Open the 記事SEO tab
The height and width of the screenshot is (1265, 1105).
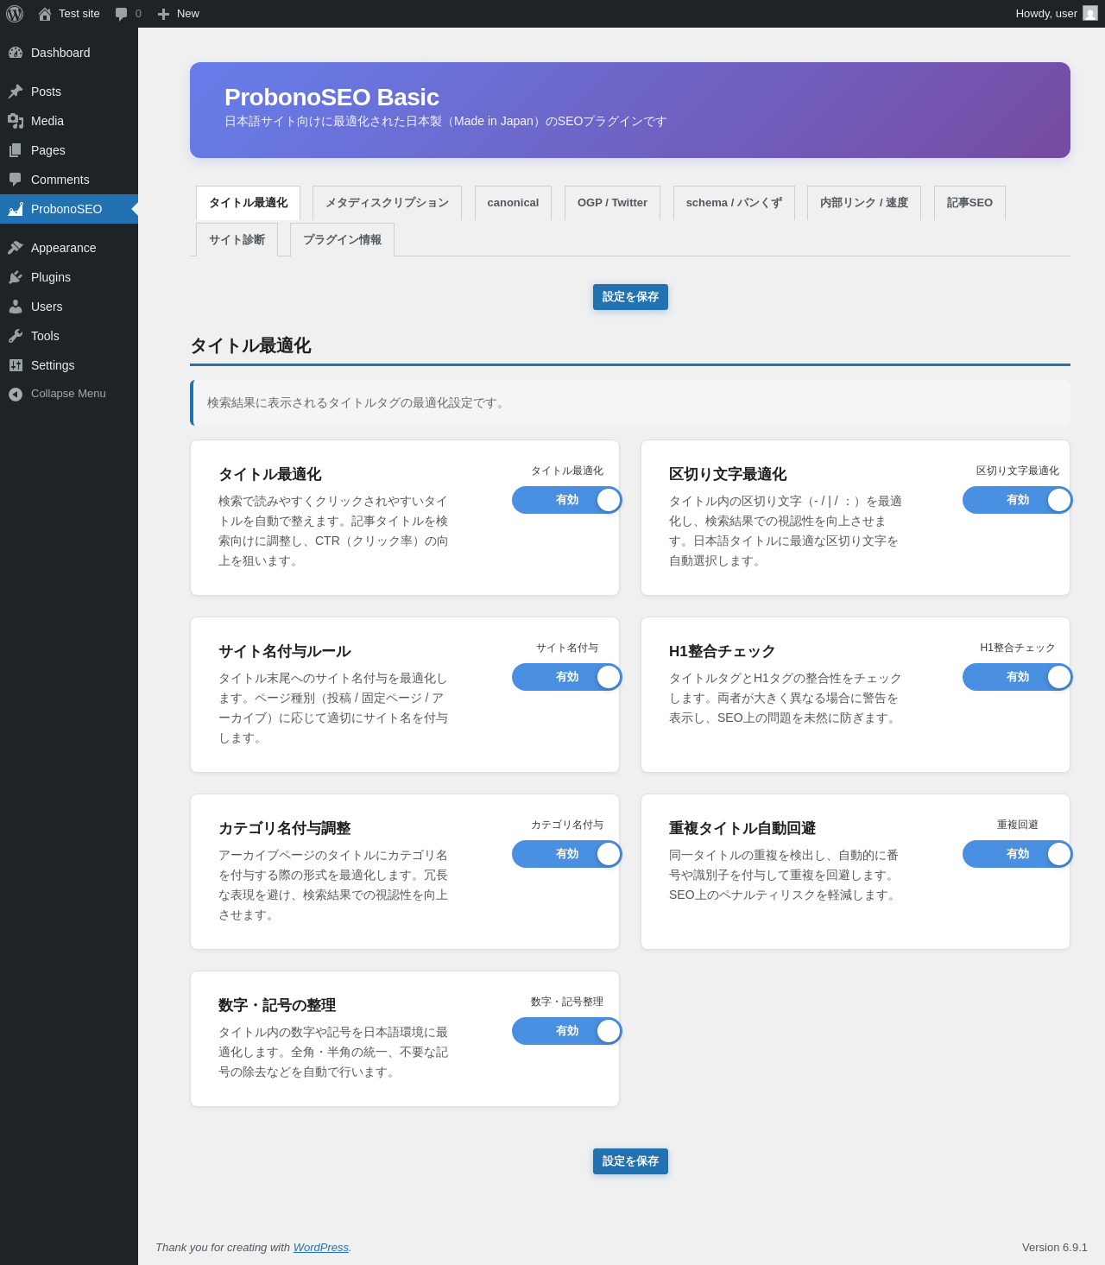tap(969, 203)
